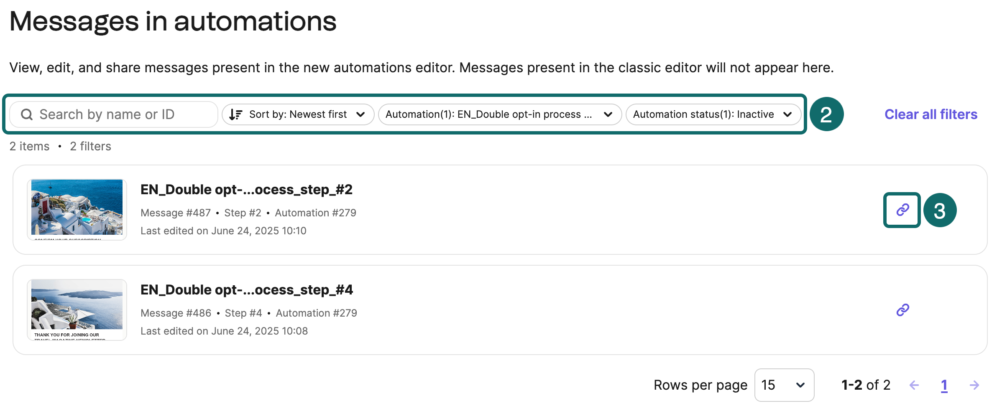This screenshot has height=411, width=997.
Task: Open the Automation status Inactive dropdown
Action: (713, 114)
